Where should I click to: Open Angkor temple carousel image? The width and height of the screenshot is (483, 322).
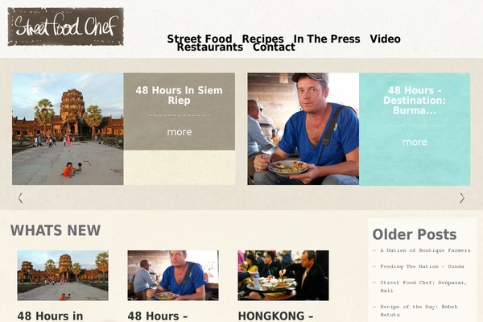point(68,129)
